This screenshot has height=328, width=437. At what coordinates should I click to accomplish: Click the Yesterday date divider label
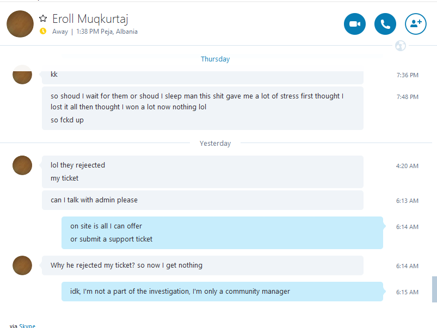[x=215, y=143]
